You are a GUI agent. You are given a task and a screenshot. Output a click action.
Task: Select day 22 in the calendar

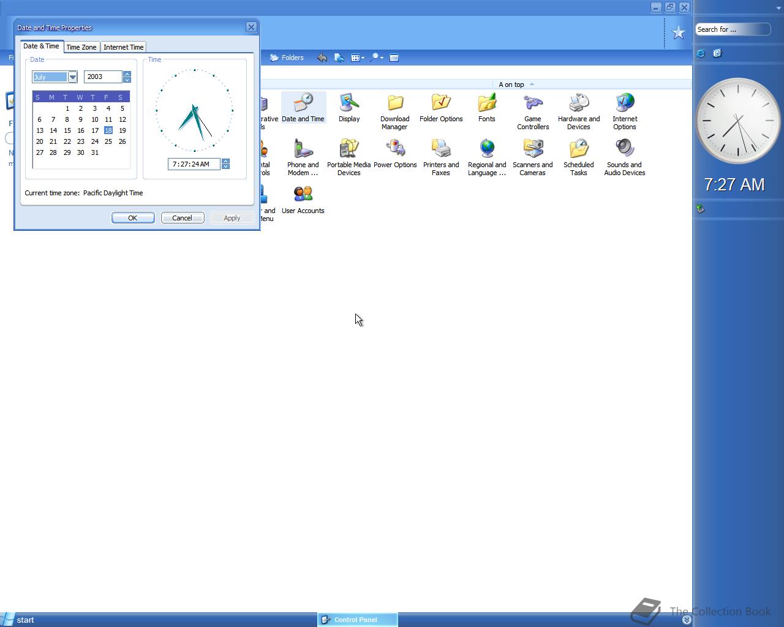67,141
